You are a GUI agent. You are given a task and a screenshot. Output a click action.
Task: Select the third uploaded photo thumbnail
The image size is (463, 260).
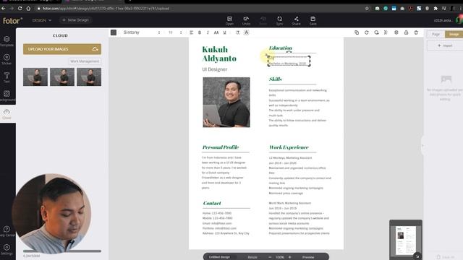click(89, 77)
